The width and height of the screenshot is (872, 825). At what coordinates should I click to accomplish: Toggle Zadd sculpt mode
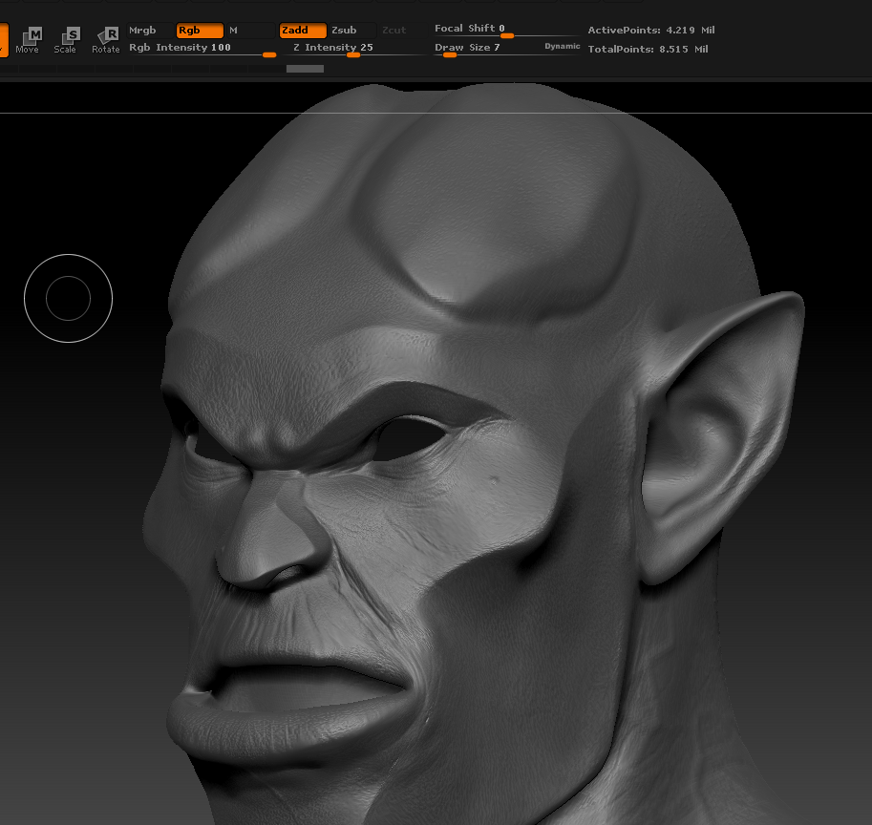pyautogui.click(x=303, y=30)
